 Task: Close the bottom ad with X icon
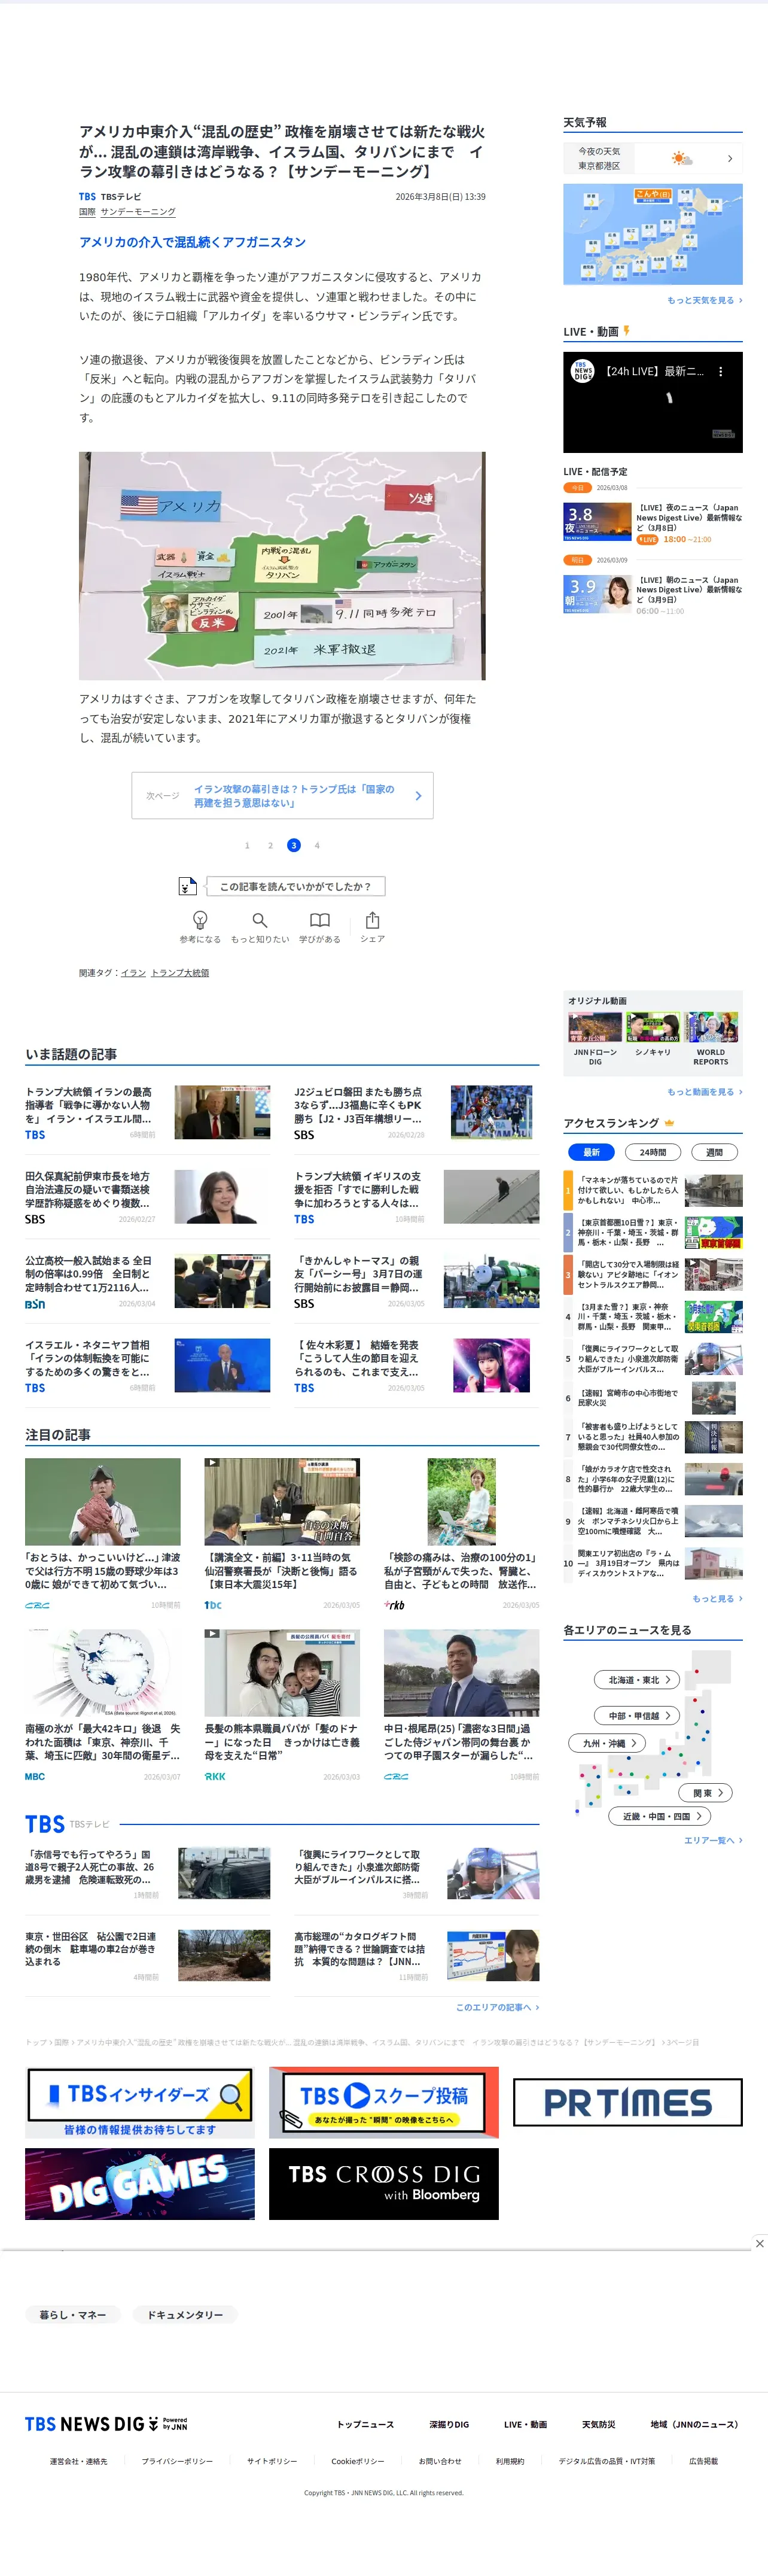pos(759,2243)
